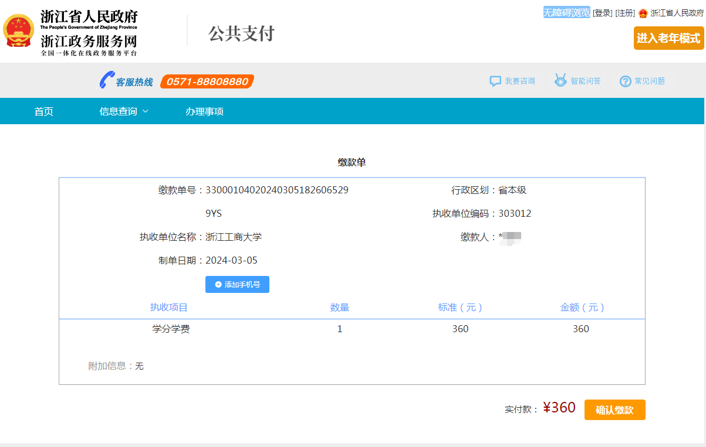Click the 我要咨询 chat bubble icon
This screenshot has height=447, width=706.
495,81
